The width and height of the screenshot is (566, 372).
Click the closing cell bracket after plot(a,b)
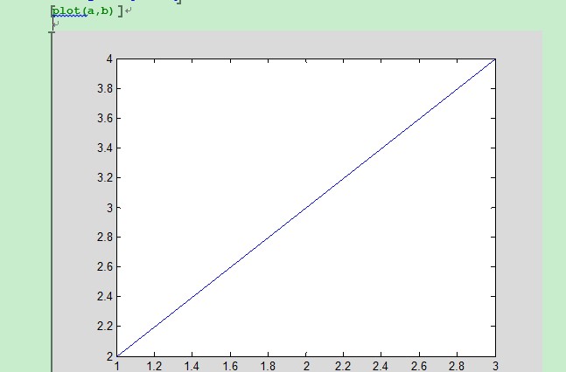120,11
